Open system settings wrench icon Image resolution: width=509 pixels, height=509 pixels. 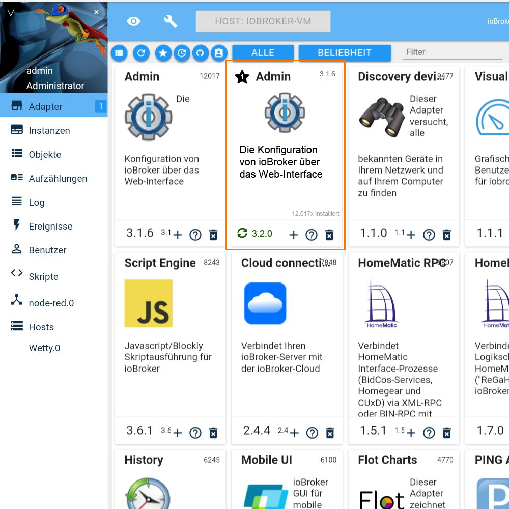(170, 21)
